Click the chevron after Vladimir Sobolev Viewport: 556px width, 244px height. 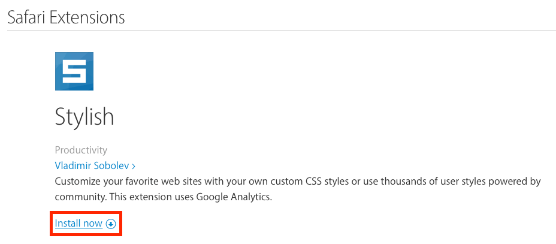133,165
